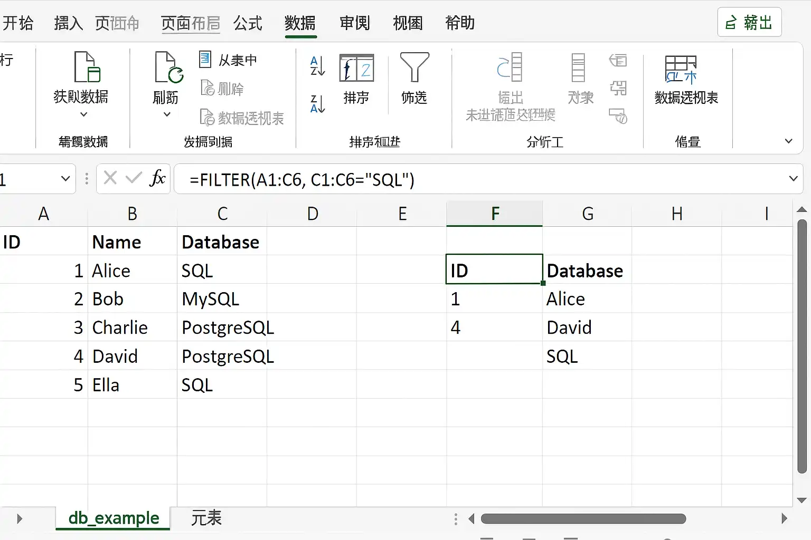Sort descending Z to A
This screenshot has height=540, width=811.
(317, 104)
